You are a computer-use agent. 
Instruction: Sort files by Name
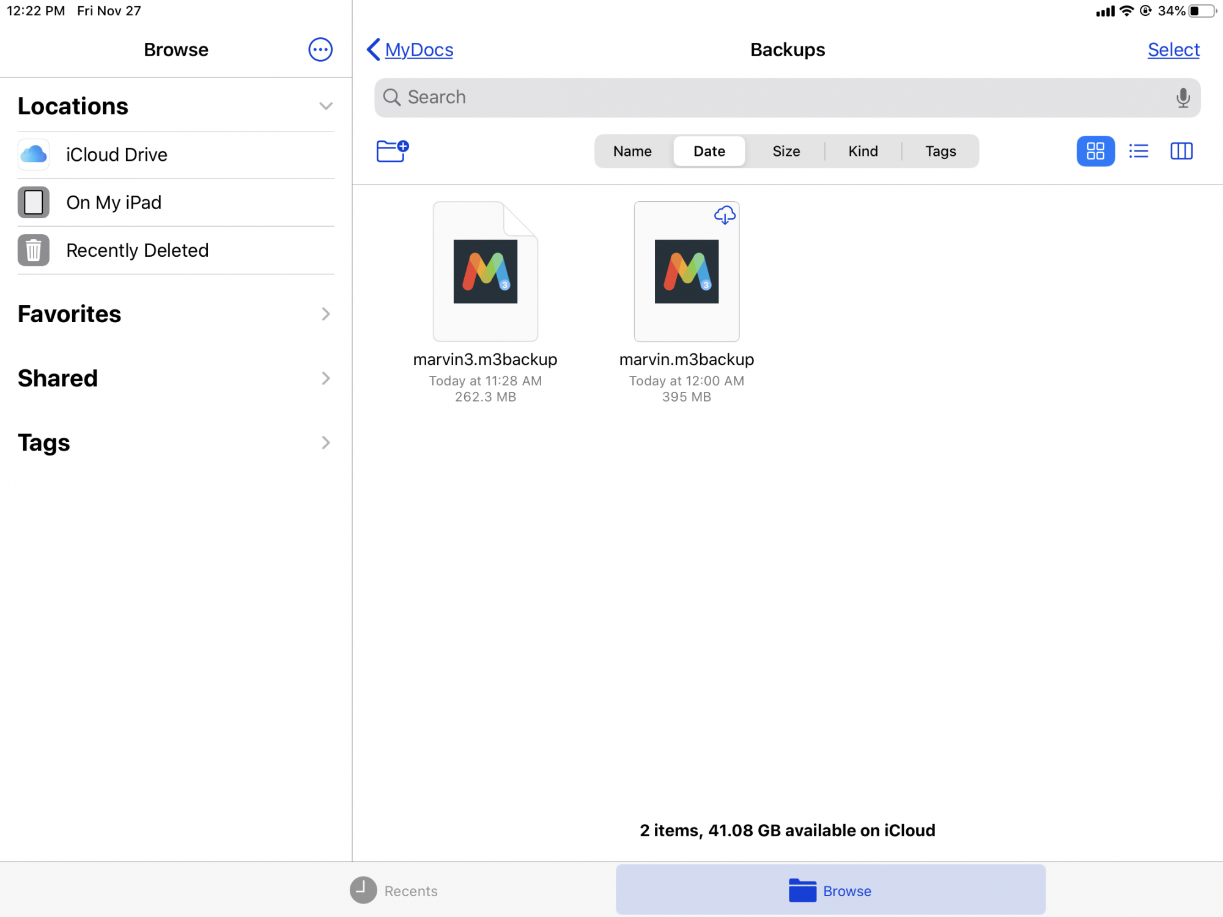point(632,151)
